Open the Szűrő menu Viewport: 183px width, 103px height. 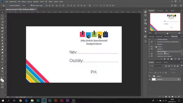(x=42, y=2)
